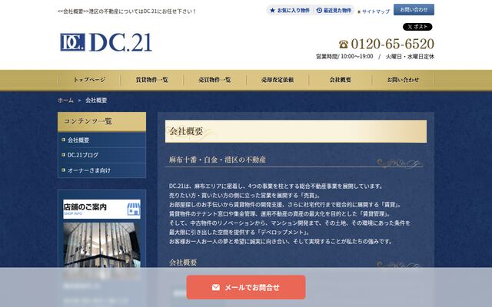Viewport: 492px width, 307px height.
Task: Click the phone number 0120-65-6520
Action: 392,44
